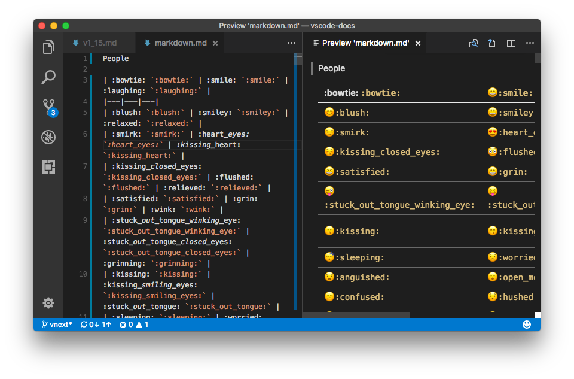Send feedback via the smiley status bar icon
This screenshot has height=379, width=574.
[527, 324]
